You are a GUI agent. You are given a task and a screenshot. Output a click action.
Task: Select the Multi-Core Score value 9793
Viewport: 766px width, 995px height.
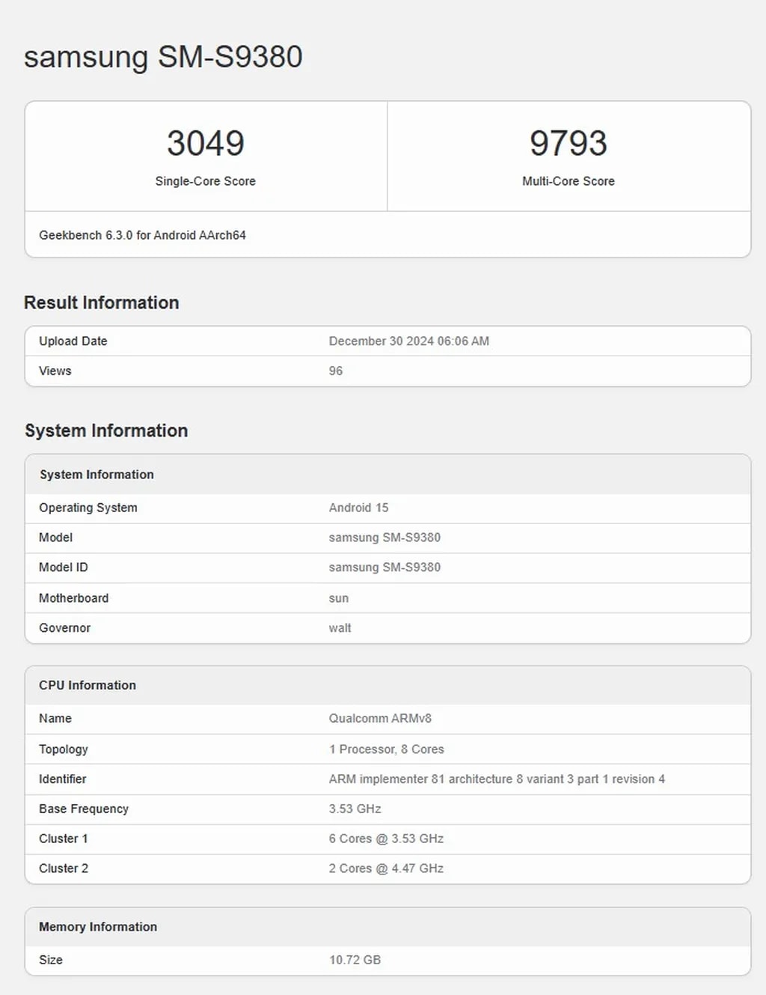pos(569,143)
